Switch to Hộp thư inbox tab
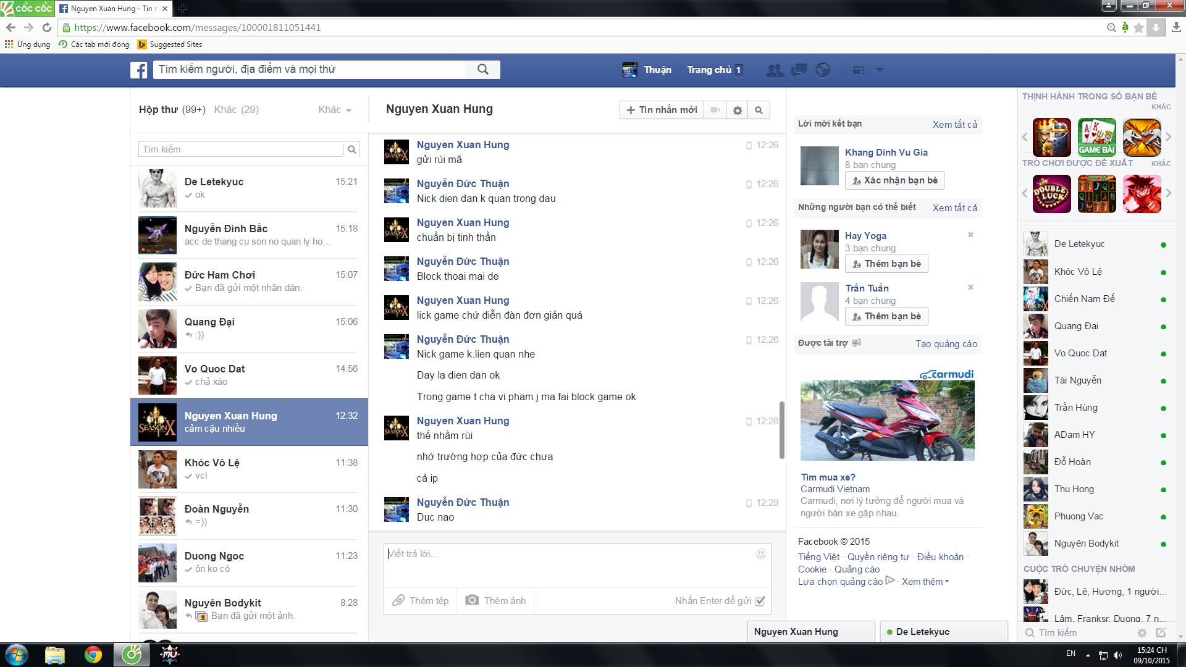This screenshot has height=667, width=1186. tap(172, 110)
